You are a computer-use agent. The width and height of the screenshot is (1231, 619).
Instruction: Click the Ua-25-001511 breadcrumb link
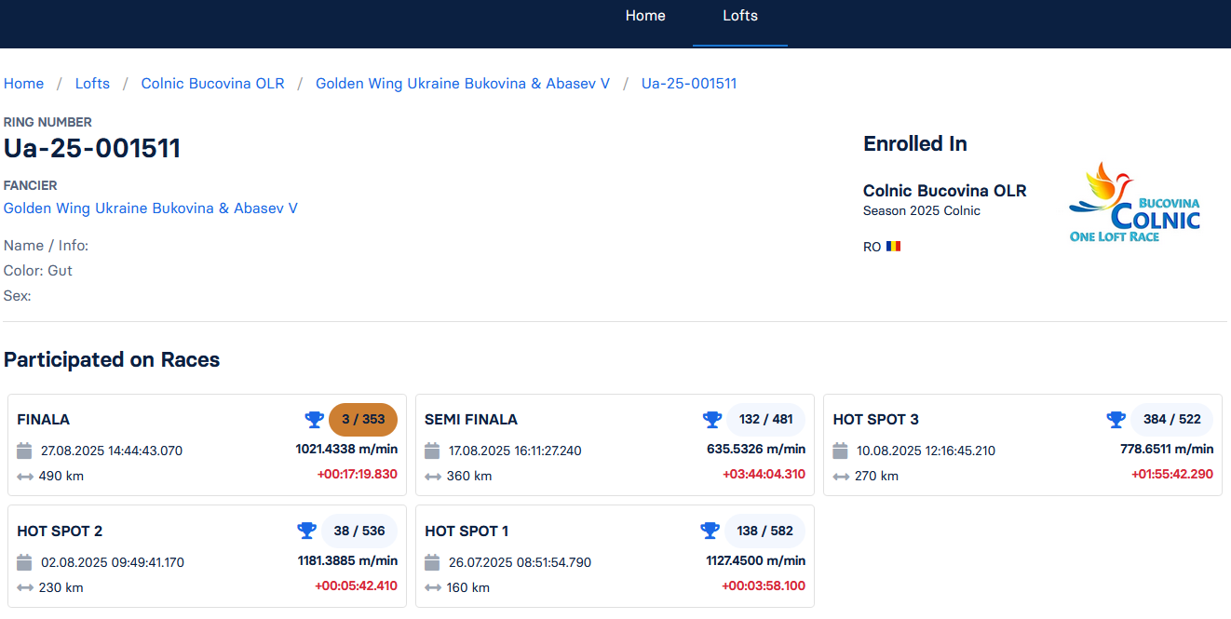689,84
